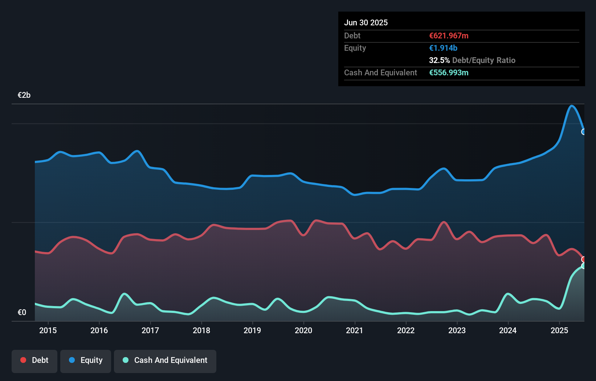Toggle the Equity series visibility
This screenshot has height=381, width=596.
click(86, 360)
